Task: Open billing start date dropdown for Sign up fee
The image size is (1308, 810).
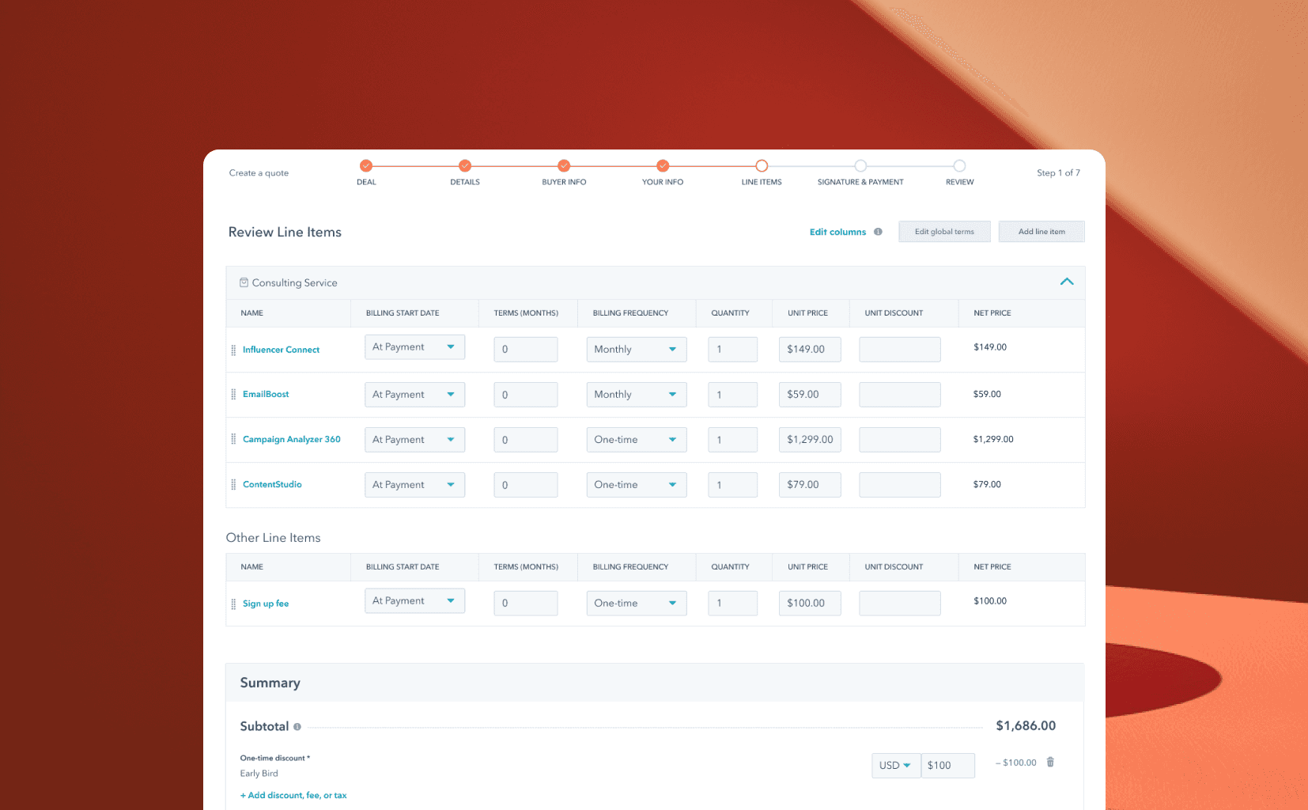Action: [x=414, y=600]
